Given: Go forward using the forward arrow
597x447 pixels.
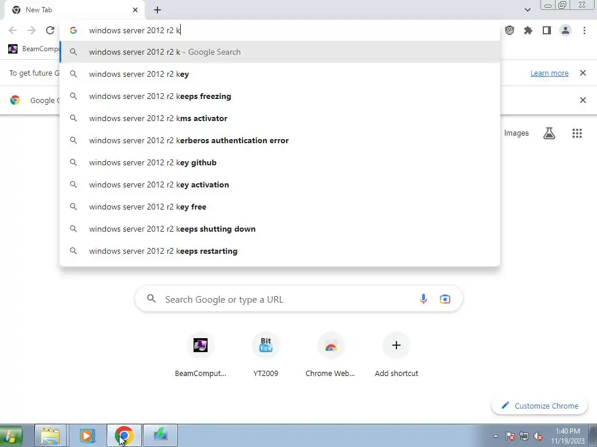Looking at the screenshot, I should (x=31, y=30).
